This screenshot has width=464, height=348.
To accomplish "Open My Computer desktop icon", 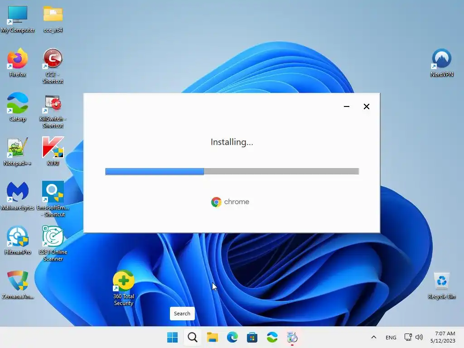I will [x=18, y=19].
